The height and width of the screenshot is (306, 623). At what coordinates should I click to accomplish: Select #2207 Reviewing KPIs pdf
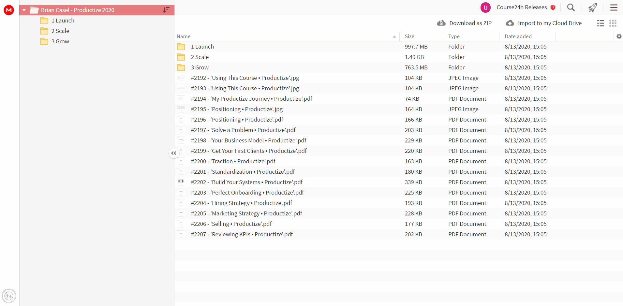(242, 234)
